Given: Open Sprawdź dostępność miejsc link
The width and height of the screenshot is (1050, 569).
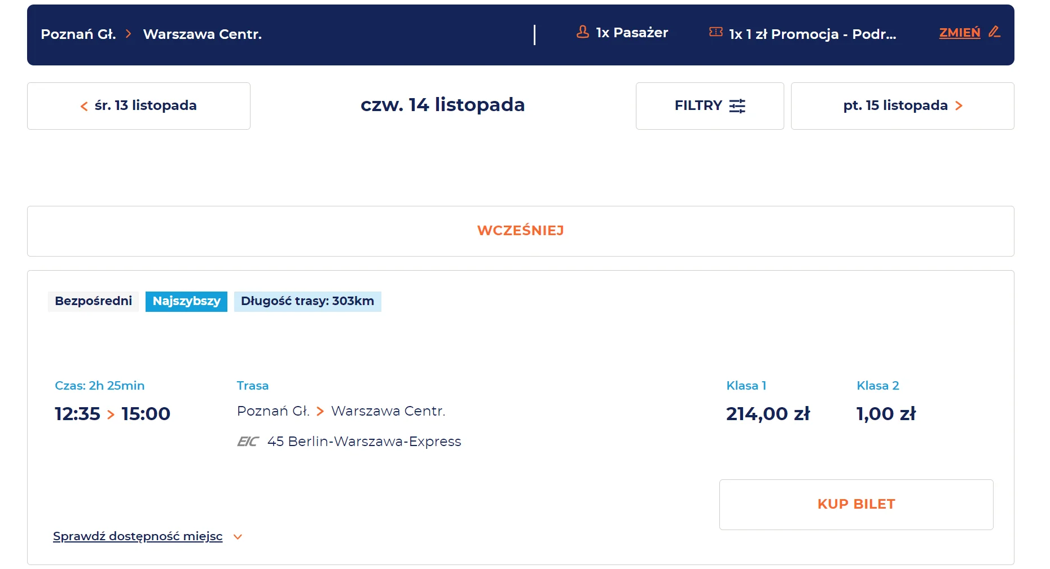Looking at the screenshot, I should tap(138, 536).
